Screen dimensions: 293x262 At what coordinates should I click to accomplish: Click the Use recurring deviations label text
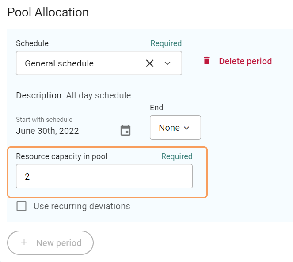coord(82,206)
